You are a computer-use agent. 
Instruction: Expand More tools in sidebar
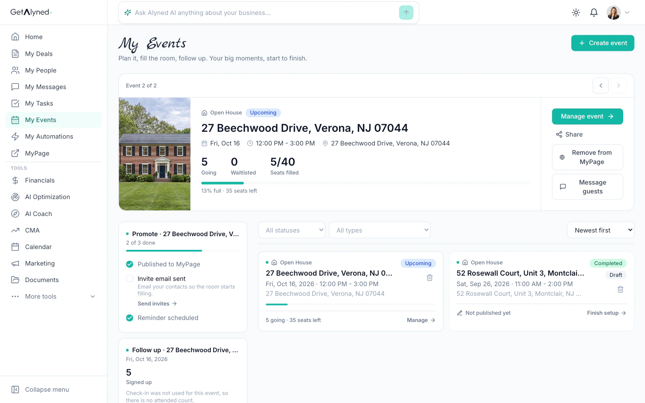(x=54, y=297)
